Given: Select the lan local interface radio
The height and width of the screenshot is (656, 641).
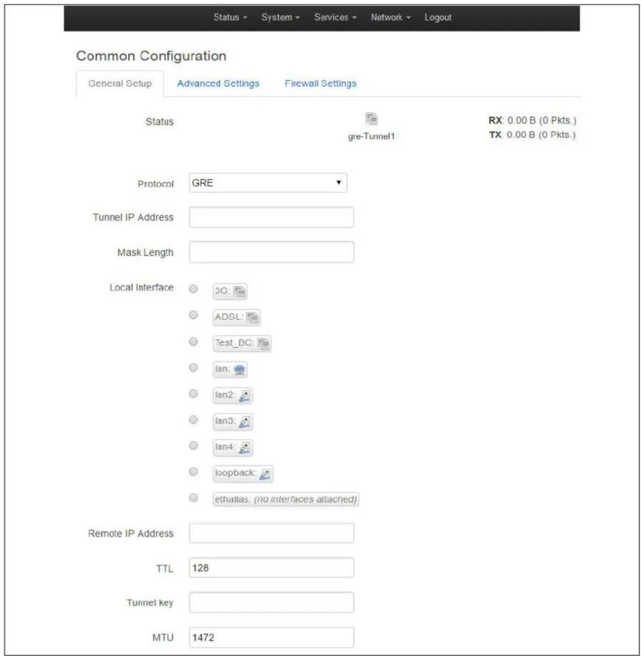Looking at the screenshot, I should [193, 368].
